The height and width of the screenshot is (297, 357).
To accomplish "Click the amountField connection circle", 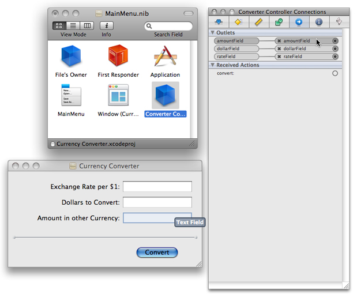I will click(x=335, y=41).
